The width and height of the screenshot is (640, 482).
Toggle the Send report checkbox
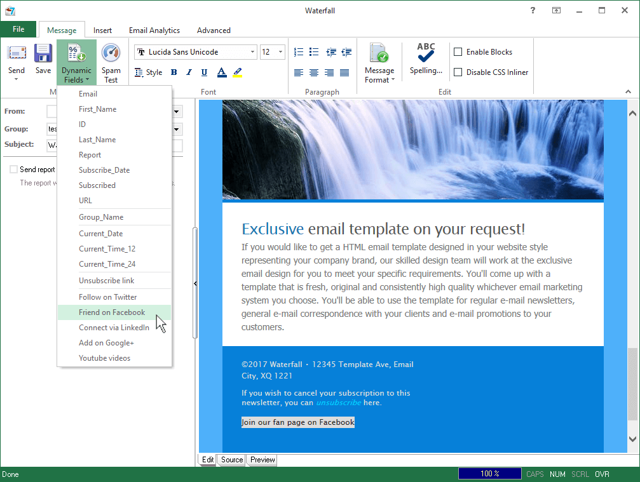(13, 169)
